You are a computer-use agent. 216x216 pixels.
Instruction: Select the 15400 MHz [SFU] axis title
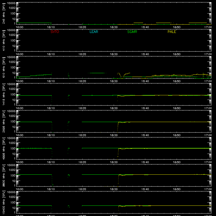(4, 202)
